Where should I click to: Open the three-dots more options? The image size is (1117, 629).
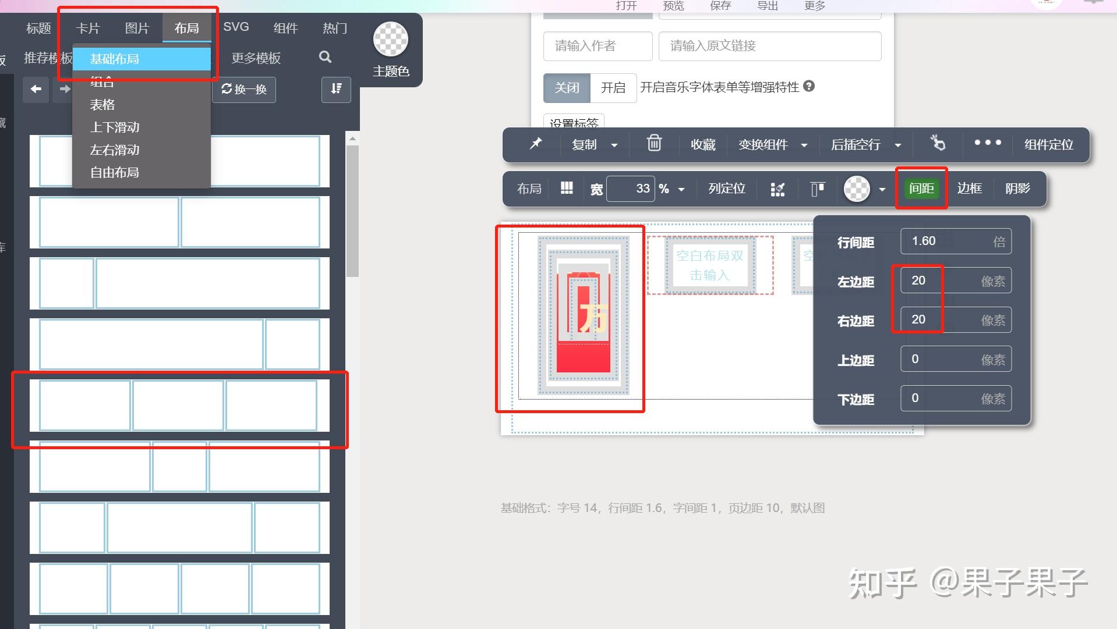(988, 143)
